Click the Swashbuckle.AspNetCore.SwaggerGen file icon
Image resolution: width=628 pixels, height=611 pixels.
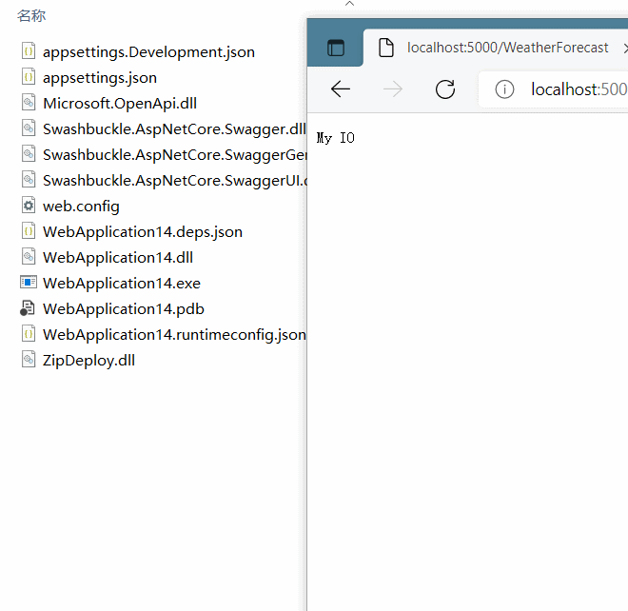29,154
